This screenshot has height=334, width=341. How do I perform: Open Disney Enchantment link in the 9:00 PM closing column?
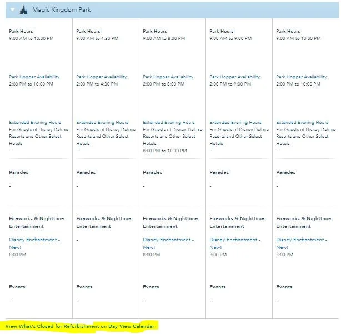[235, 243]
